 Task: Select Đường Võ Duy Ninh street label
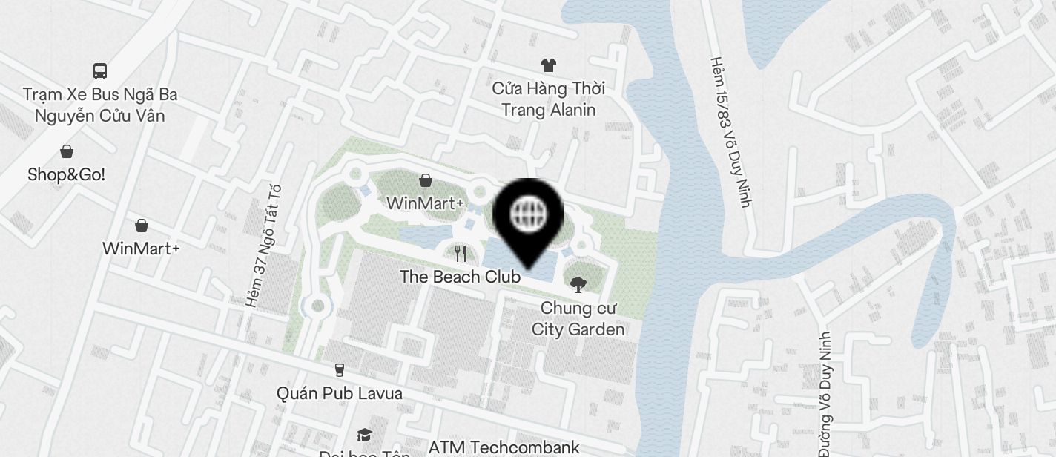click(x=826, y=394)
